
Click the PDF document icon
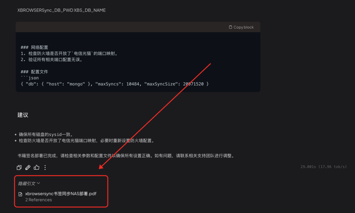click(20, 194)
